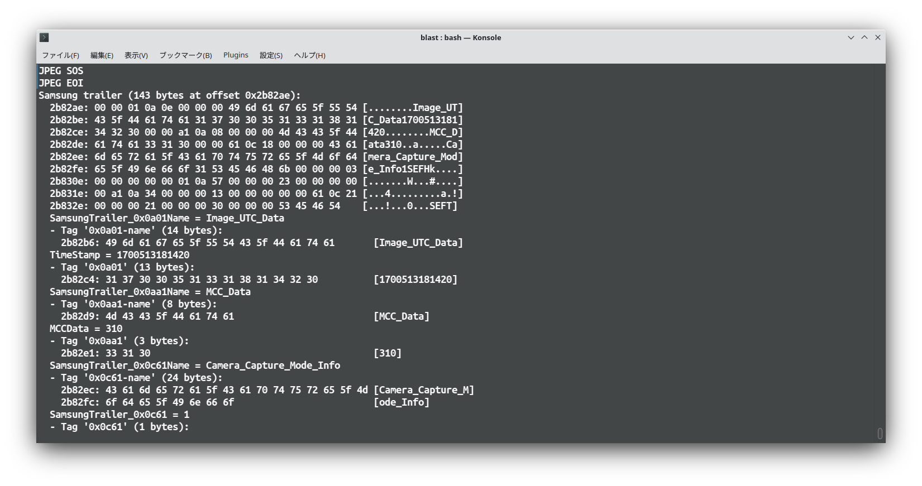Screen dimensions: 922x486
Task: Click the 'JPEG SOS' output line
Action: coord(61,71)
